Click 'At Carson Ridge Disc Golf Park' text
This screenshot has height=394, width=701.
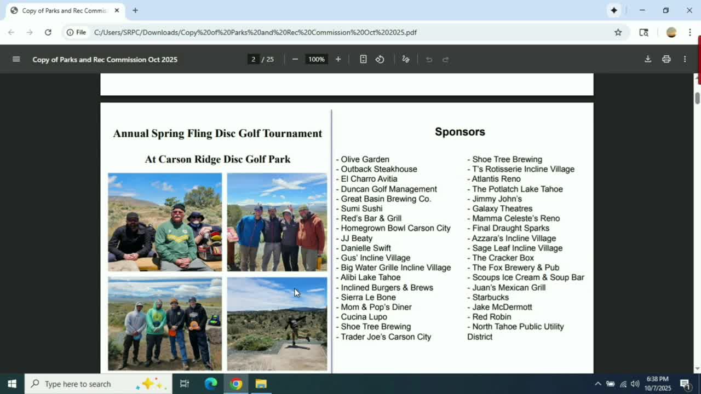click(217, 159)
